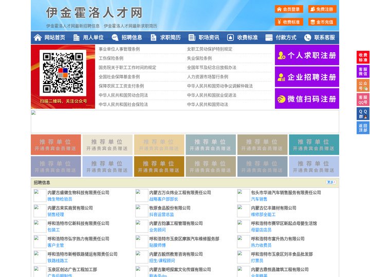
Task: Open 中华人民共和国劳动合同法 link
Action: [123, 95]
